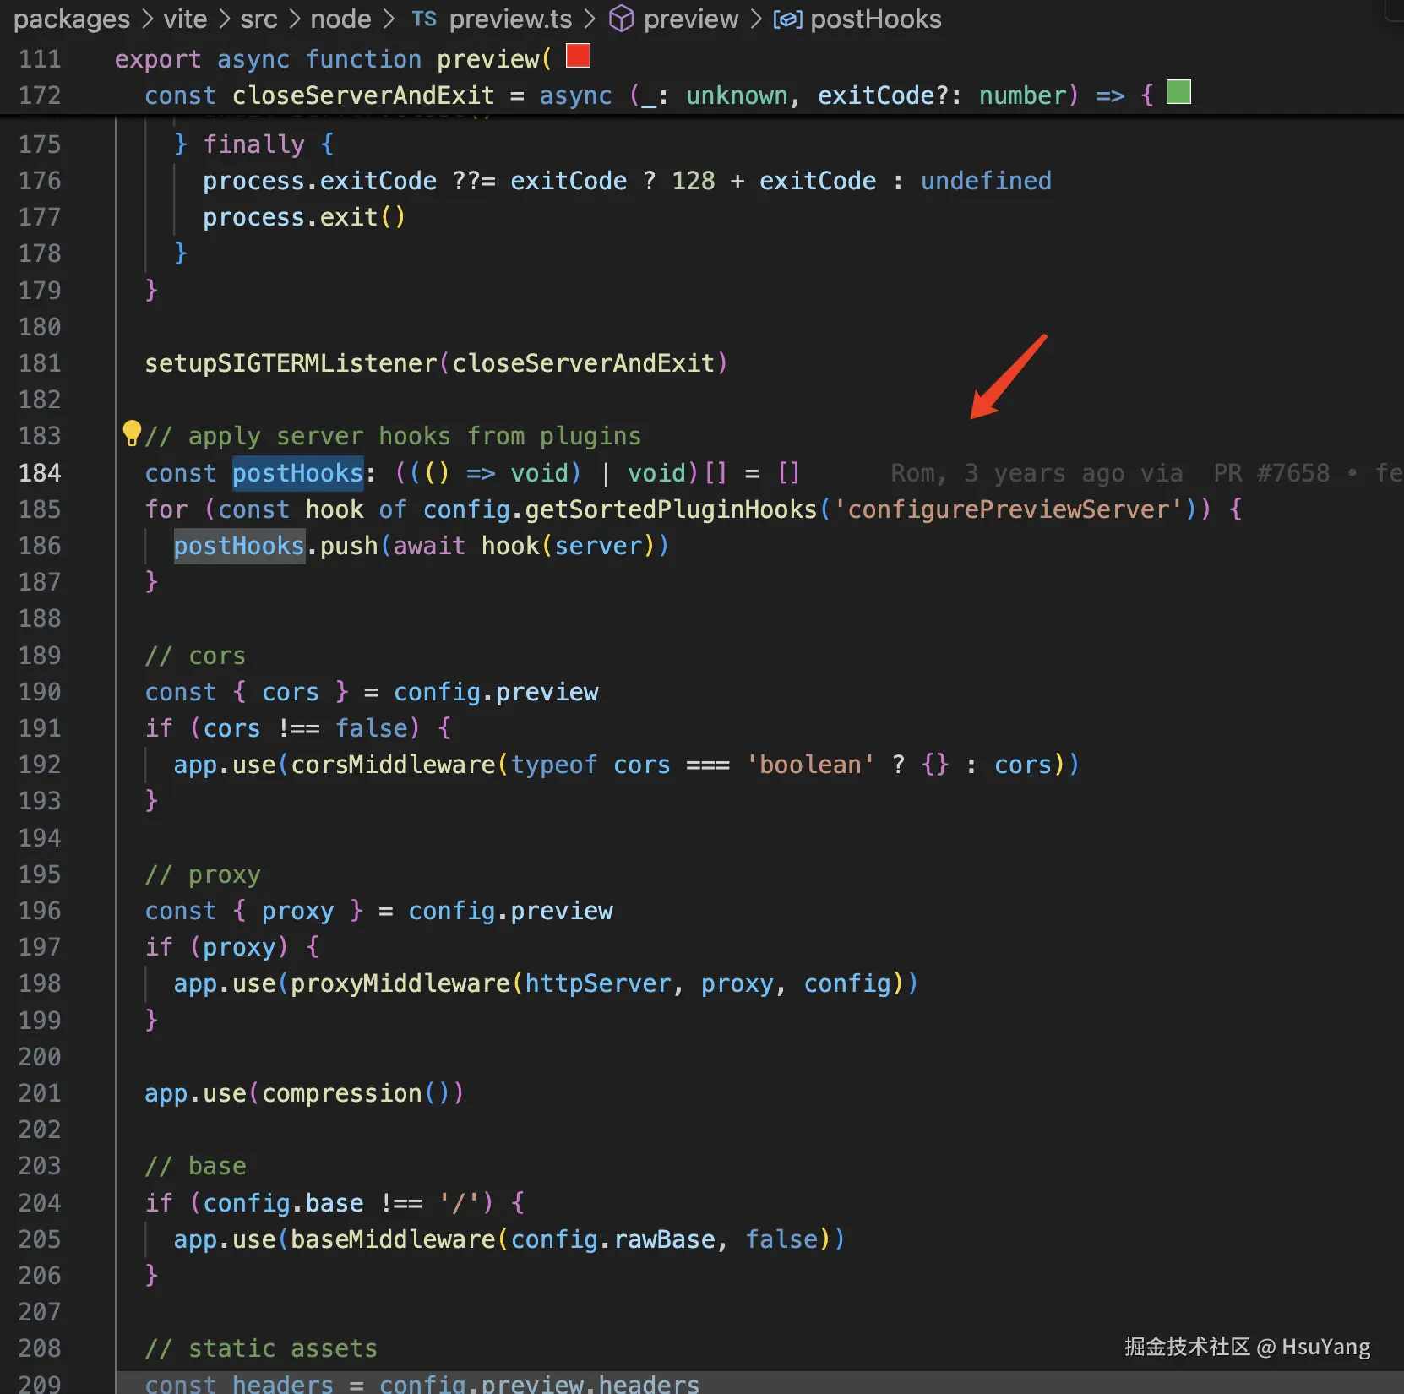Click the 'undefined' keyword on line 176
Screen dimensions: 1404x1394
(986, 181)
